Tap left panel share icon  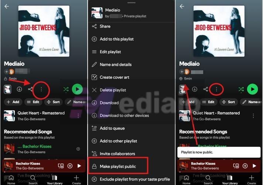[x=30, y=89]
